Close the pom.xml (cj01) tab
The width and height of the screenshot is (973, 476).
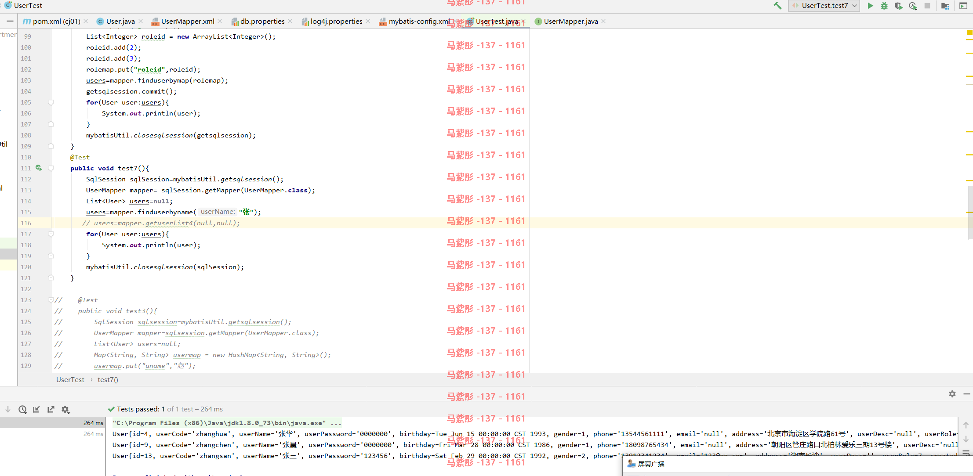[86, 21]
